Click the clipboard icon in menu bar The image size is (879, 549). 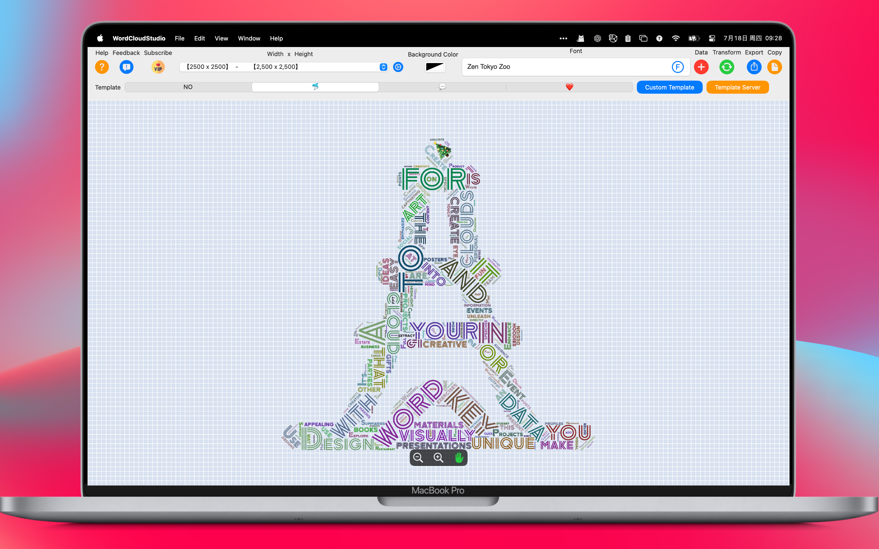[x=628, y=38]
